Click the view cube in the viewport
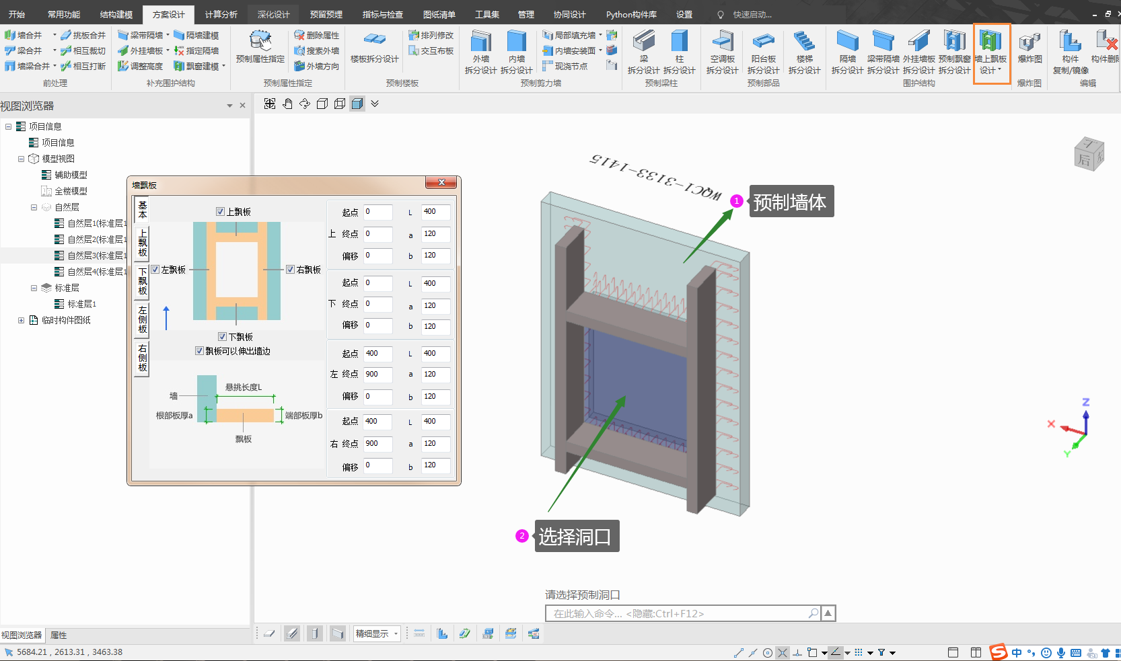 point(1087,154)
